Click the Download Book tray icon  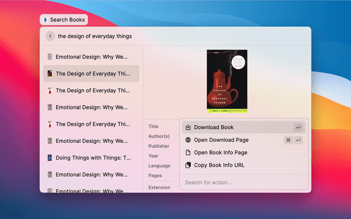coord(188,128)
